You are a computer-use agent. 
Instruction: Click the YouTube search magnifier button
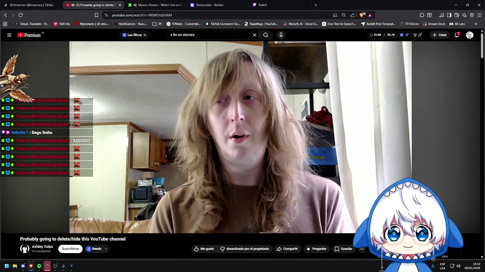click(266, 35)
